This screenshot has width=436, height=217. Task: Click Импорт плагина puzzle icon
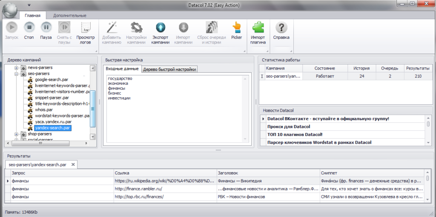pos(258,27)
